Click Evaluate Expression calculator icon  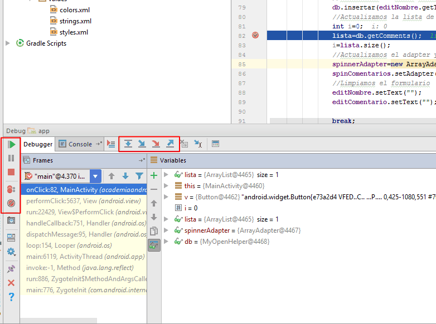[216, 144]
